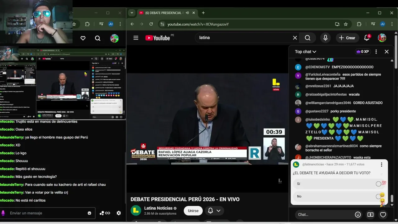Start voice search with microphone icon
The height and width of the screenshot is (224, 398).
point(325,38)
